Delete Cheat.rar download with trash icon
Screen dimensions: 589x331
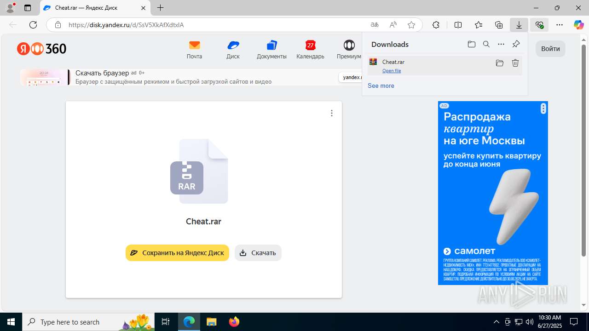(x=515, y=63)
